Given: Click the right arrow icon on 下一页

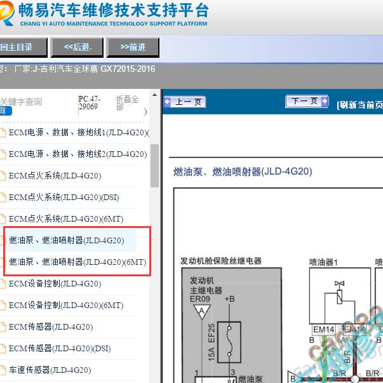Looking at the screenshot, I should tap(325, 101).
